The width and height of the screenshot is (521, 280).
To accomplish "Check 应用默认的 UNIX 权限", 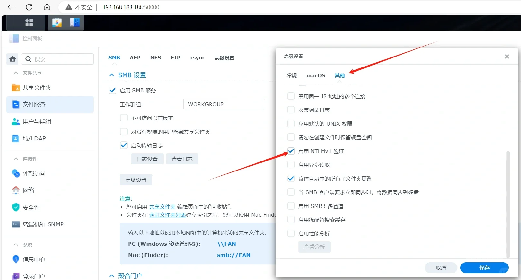I will tap(291, 124).
